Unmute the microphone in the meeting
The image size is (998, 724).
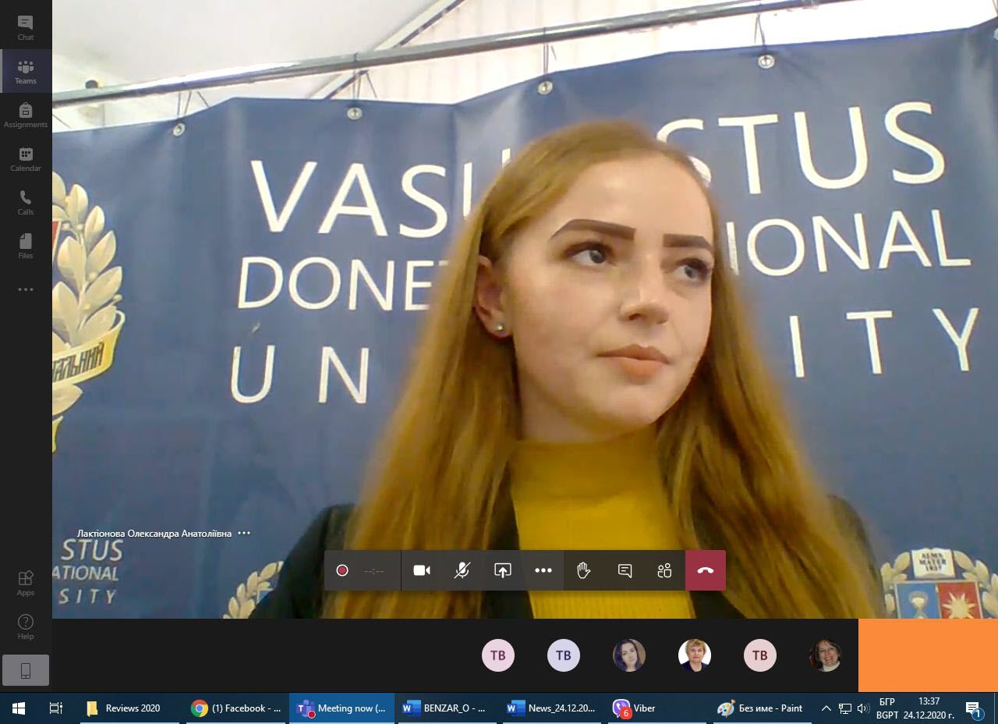click(x=462, y=570)
